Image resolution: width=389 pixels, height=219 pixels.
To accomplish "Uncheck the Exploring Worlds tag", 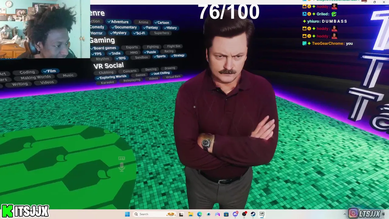I will pos(111,77).
